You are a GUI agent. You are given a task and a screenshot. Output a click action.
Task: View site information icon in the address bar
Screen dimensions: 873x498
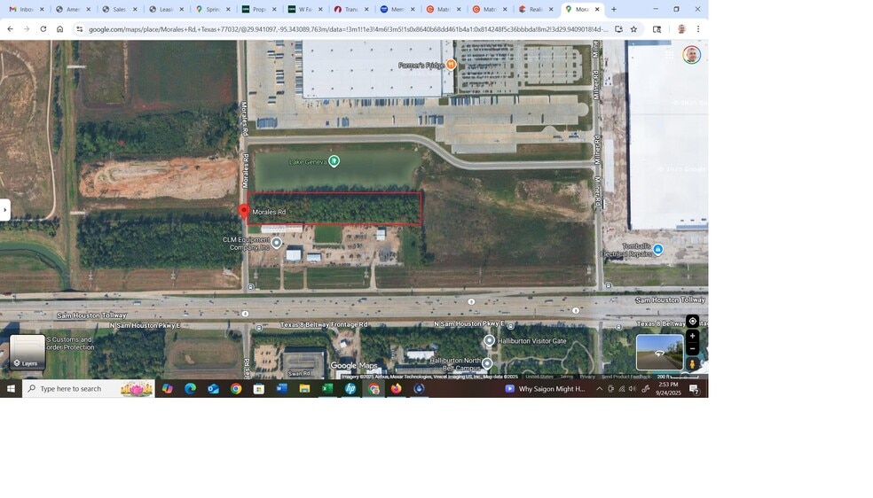point(79,29)
